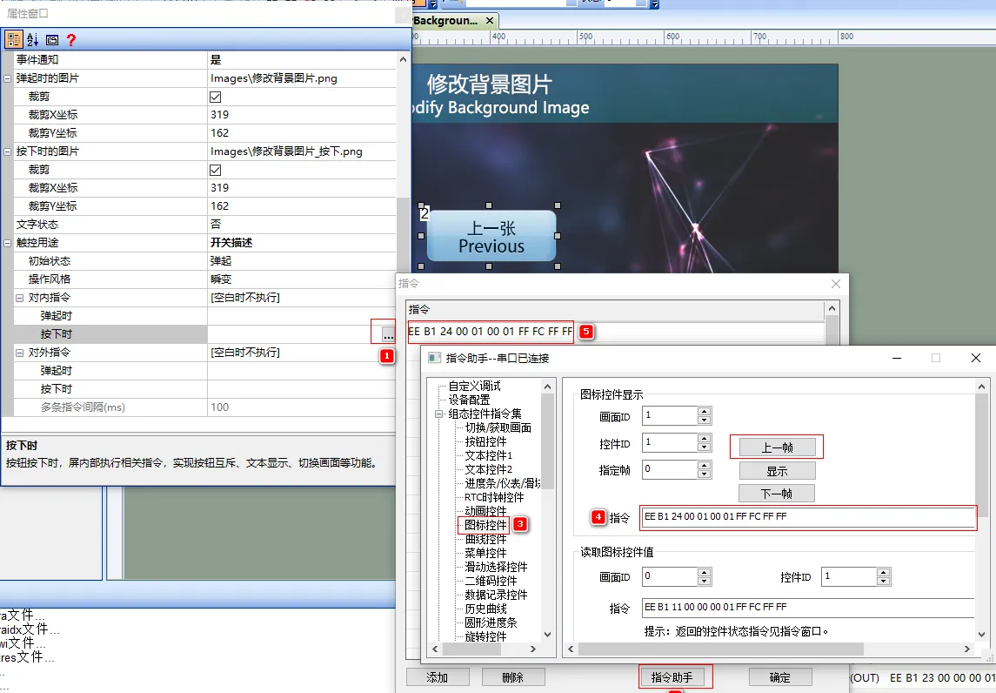996x693 pixels.
Task: Collapse the 组态控件指令集 tree branch
Action: point(439,415)
